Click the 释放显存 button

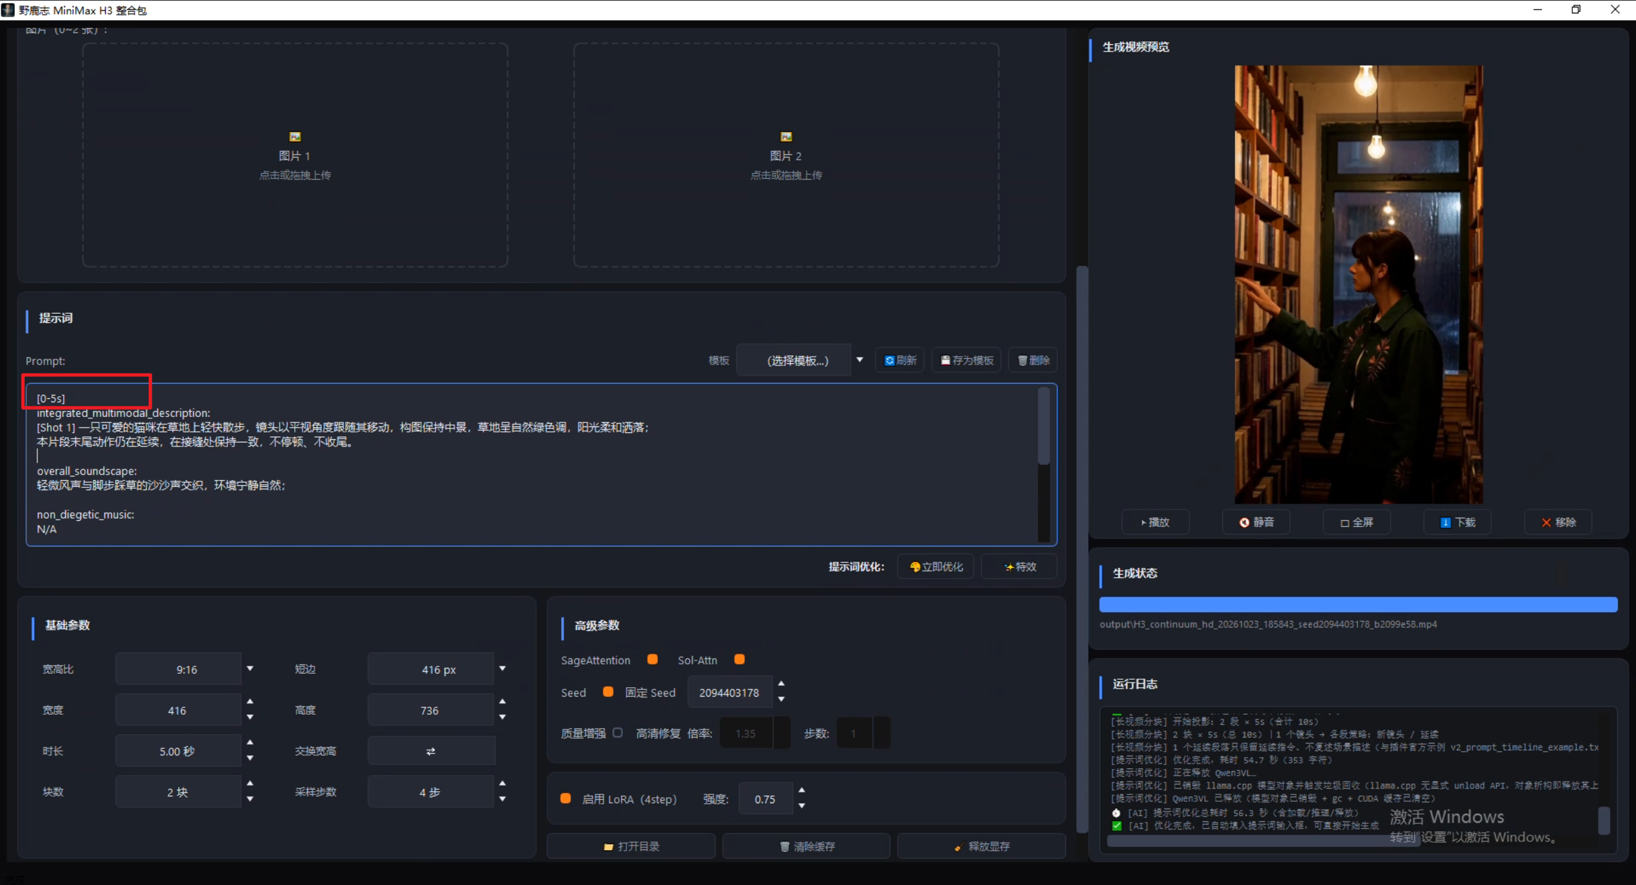pyautogui.click(x=982, y=846)
